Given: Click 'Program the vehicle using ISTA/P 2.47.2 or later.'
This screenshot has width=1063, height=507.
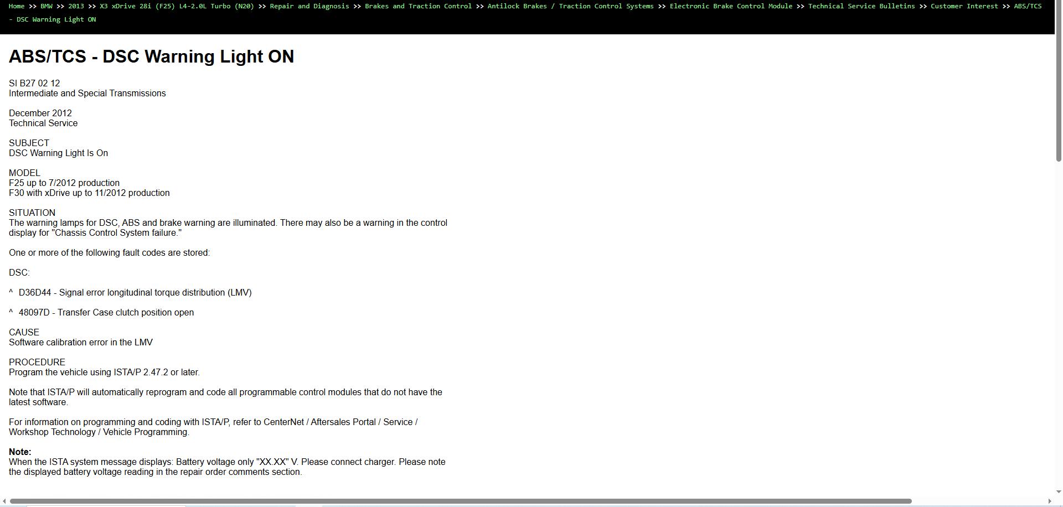Looking at the screenshot, I should 104,373.
